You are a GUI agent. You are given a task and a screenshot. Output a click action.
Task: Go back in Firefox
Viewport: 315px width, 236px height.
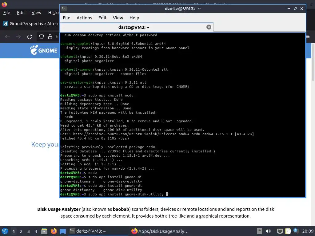click(7, 37)
